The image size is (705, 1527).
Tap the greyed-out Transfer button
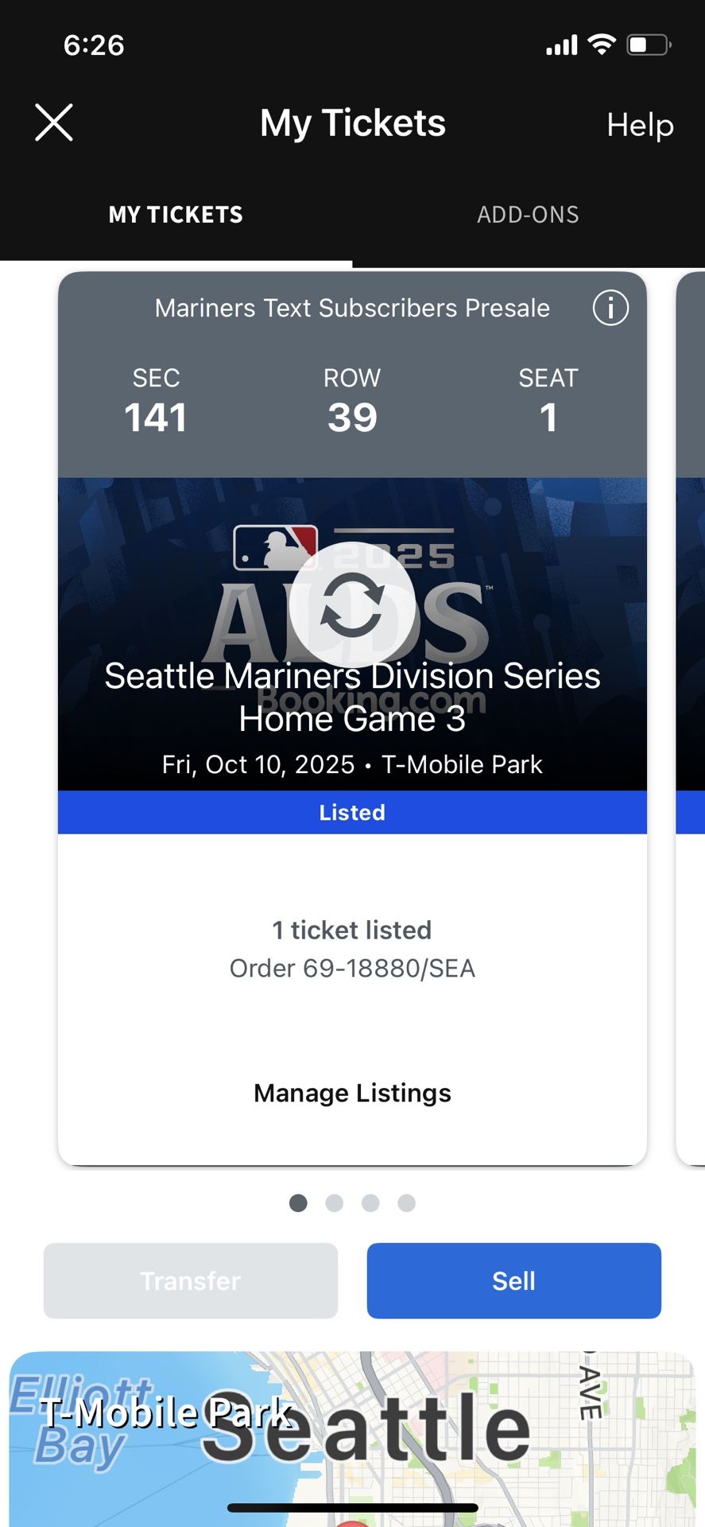pos(191,1280)
